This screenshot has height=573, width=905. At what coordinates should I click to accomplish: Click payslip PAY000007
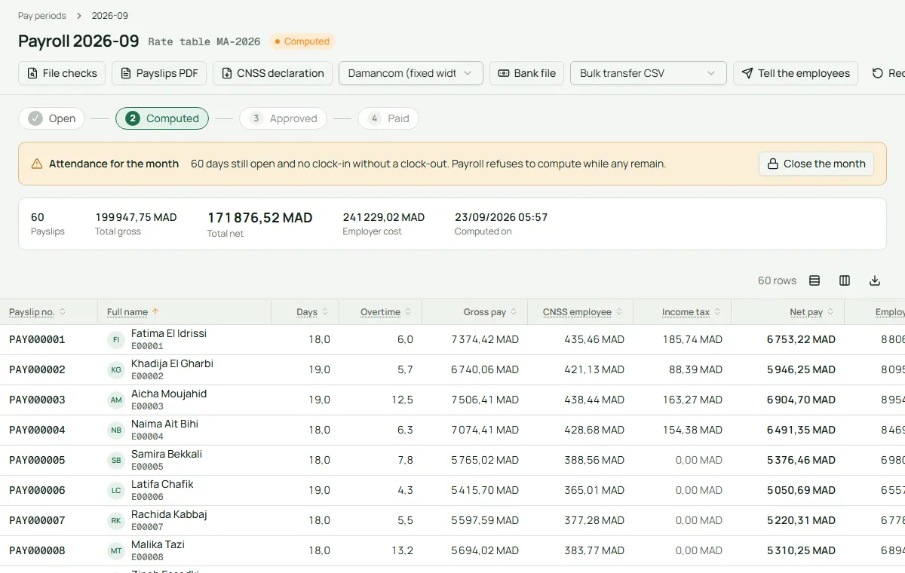[x=37, y=521]
